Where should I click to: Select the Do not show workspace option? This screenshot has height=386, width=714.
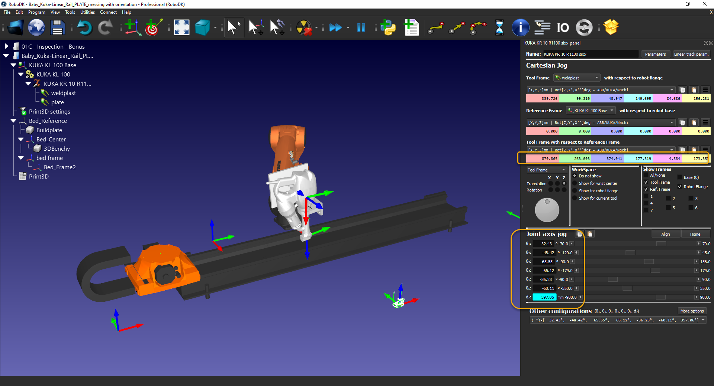click(575, 176)
